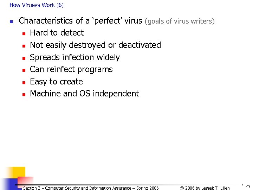
Task: Click the "© 2006 by Leszek T. Lilien" copyright
Action: (205, 188)
